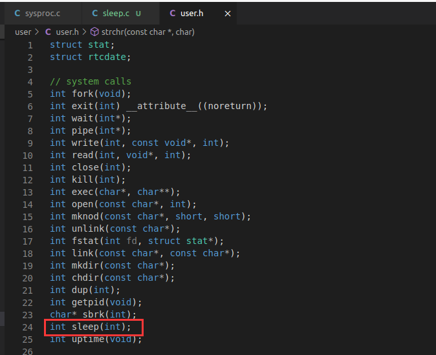Switch to the sysproc.c tab
The image size is (436, 355).
pos(43,14)
